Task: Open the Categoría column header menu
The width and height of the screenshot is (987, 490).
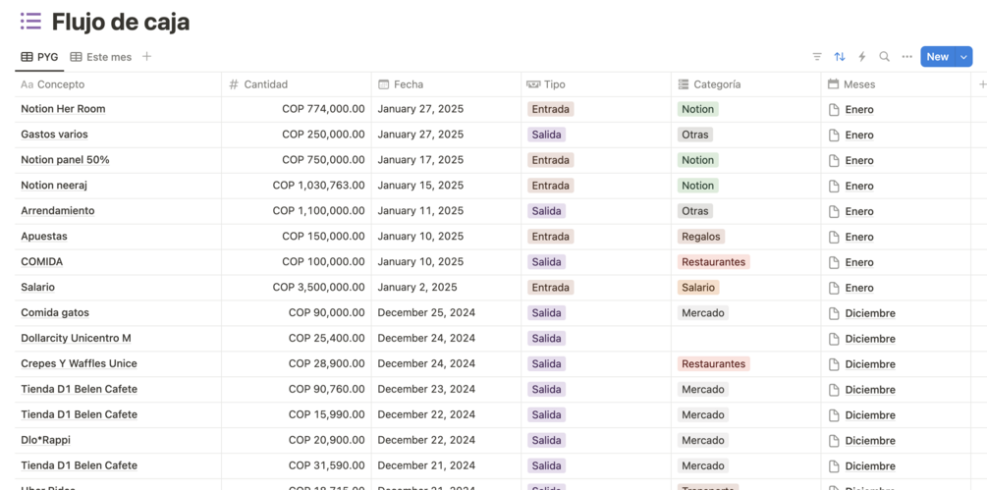Action: point(717,84)
